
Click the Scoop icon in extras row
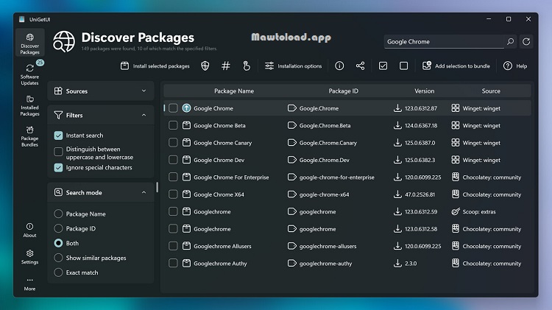(x=456, y=211)
